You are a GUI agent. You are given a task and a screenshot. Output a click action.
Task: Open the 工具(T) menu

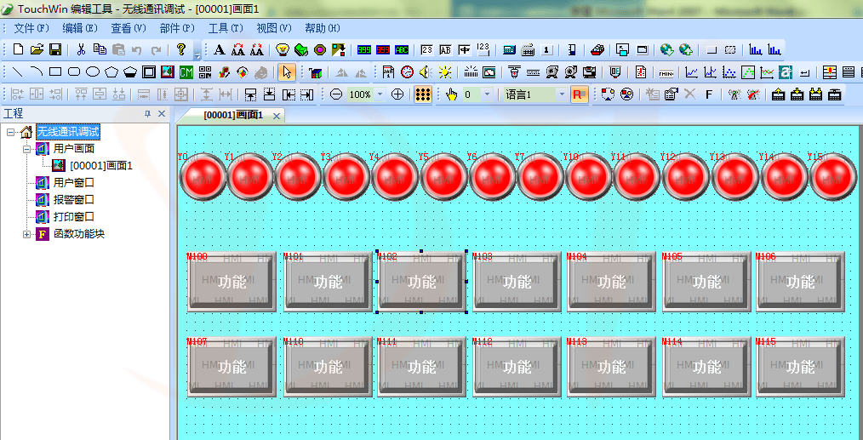click(x=226, y=28)
